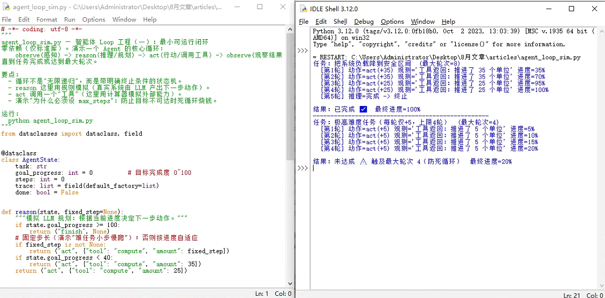Open File menu in IDLE Shell
Screen dimensions: 605x298
click(304, 22)
